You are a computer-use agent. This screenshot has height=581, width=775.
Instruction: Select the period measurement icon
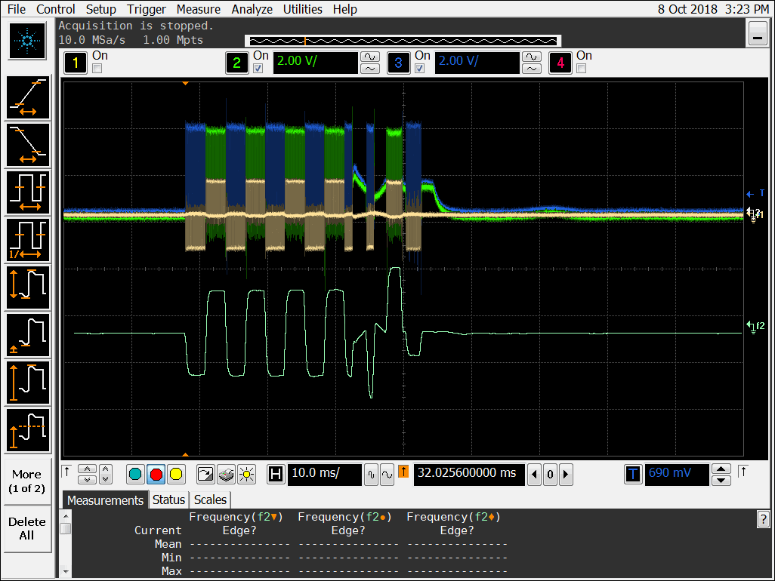[x=28, y=192]
